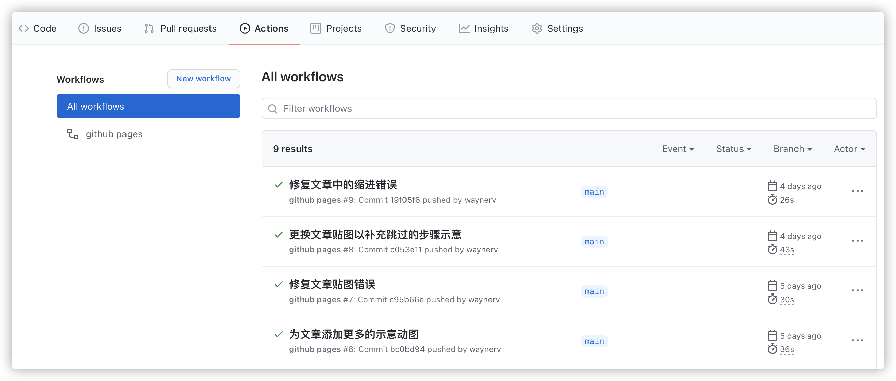Expand the Branch filter dropdown

click(x=792, y=149)
